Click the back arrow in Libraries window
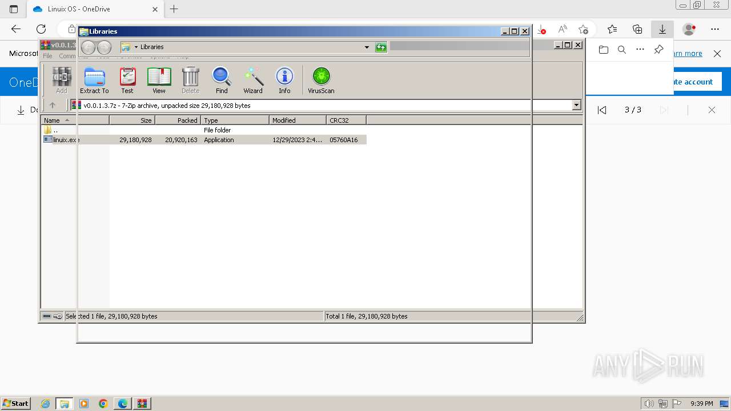 pyautogui.click(x=88, y=47)
